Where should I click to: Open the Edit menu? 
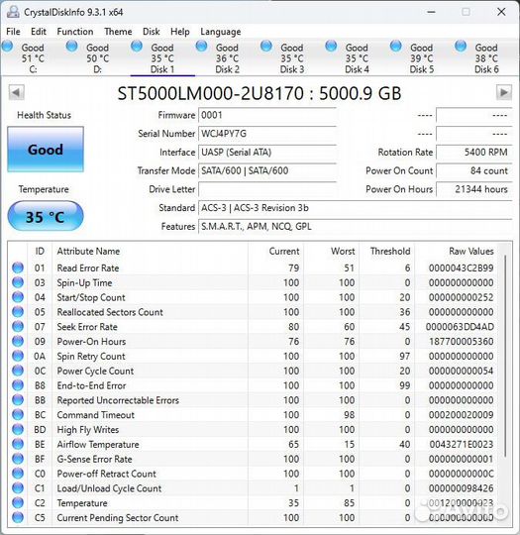coord(39,32)
